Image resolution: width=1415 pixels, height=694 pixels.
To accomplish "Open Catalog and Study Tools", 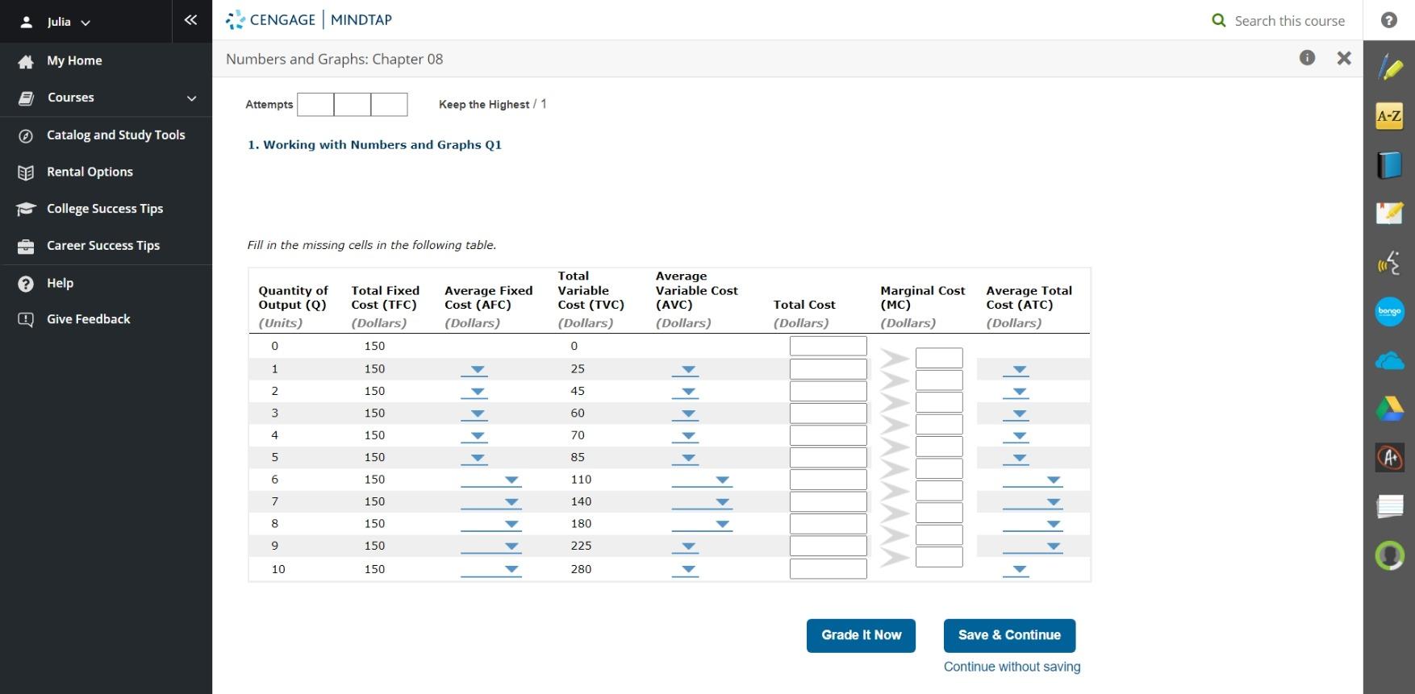I will [x=116, y=135].
